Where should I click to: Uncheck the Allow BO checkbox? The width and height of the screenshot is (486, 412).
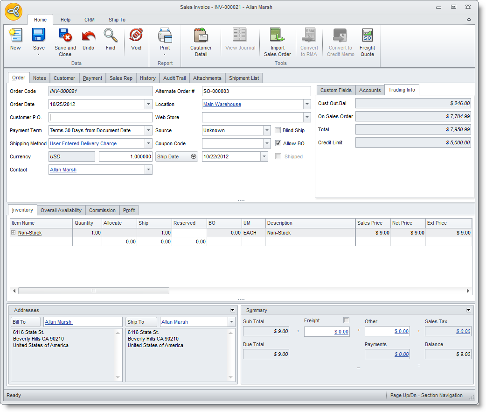[x=278, y=143]
